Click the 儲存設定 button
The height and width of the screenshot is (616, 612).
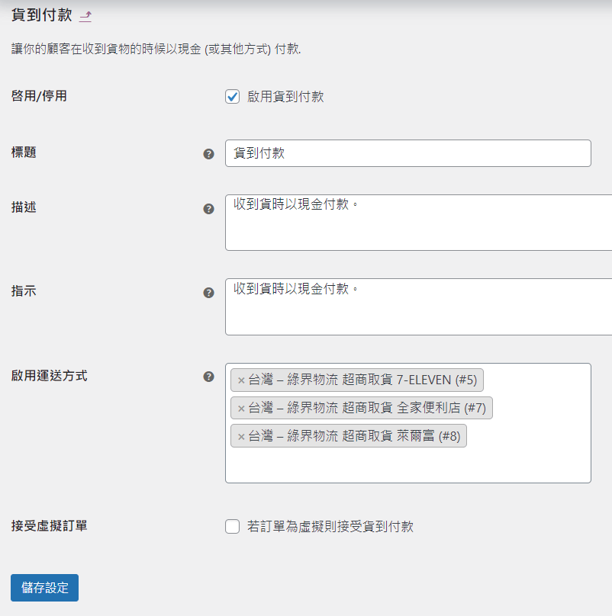(x=44, y=588)
